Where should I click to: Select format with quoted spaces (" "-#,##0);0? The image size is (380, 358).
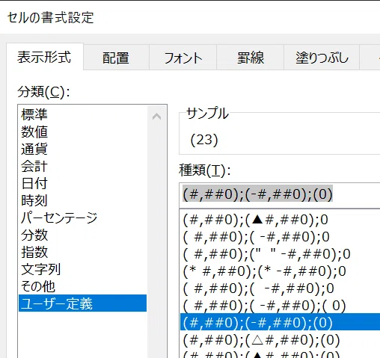tap(280, 254)
